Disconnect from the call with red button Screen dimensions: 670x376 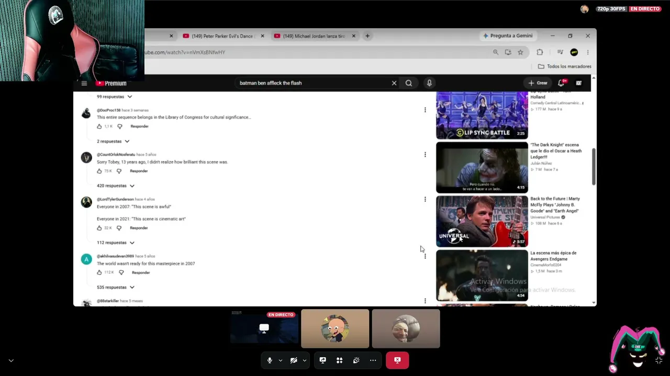397,360
